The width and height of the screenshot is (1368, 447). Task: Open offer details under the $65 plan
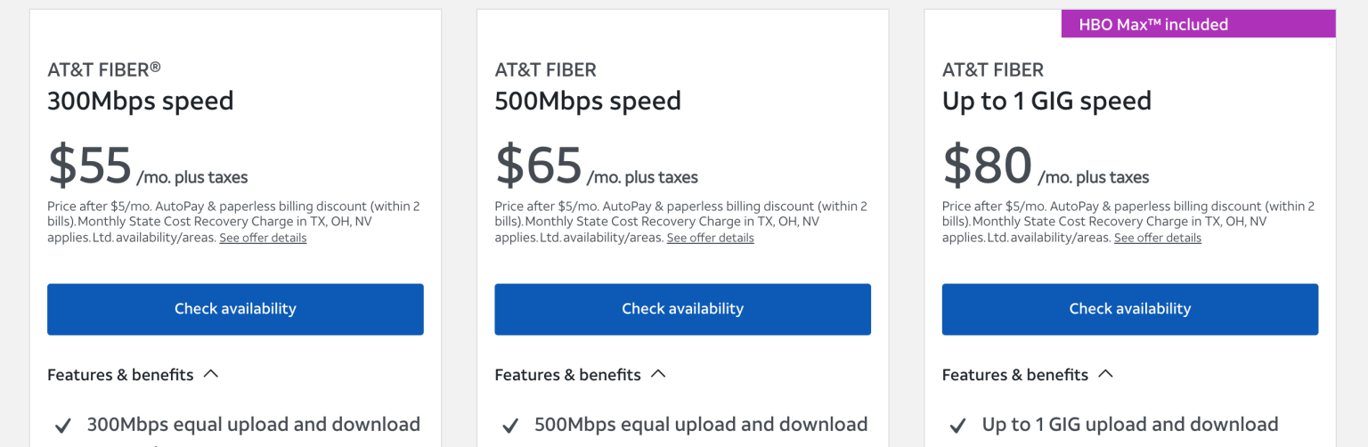(x=710, y=239)
